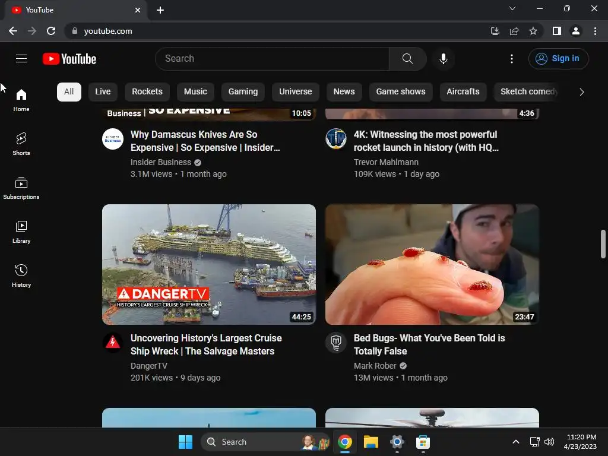Screen dimensions: 608x456
Task: Visit the DangerTV channel name link
Action: (x=149, y=366)
